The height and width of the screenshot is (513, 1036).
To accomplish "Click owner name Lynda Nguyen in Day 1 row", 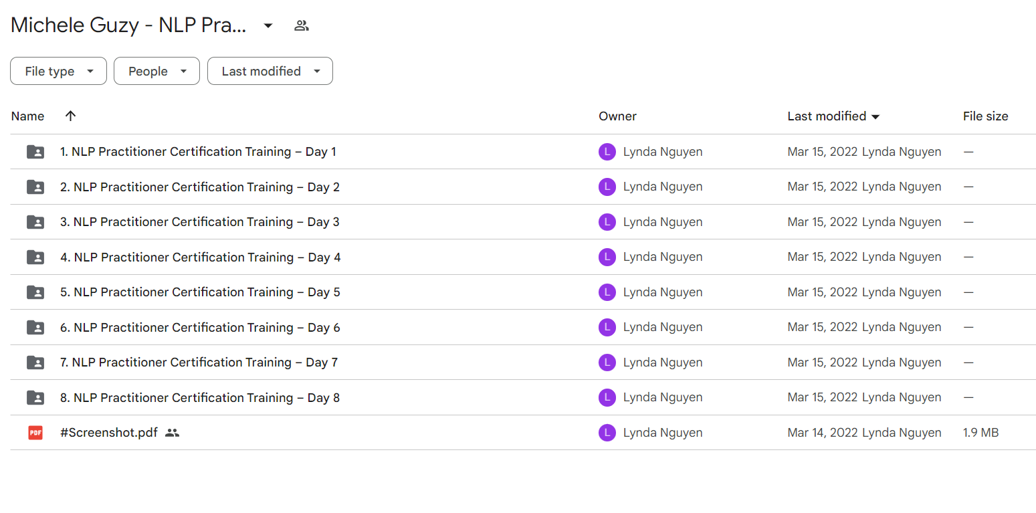I will 663,152.
